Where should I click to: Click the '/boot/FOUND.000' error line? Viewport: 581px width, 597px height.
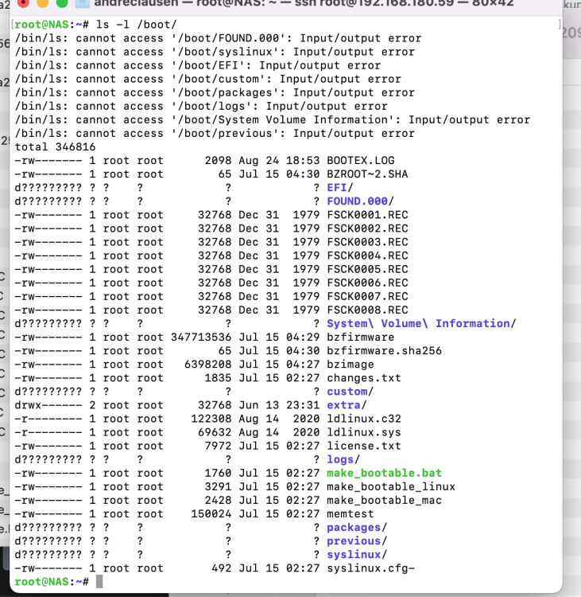218,38
